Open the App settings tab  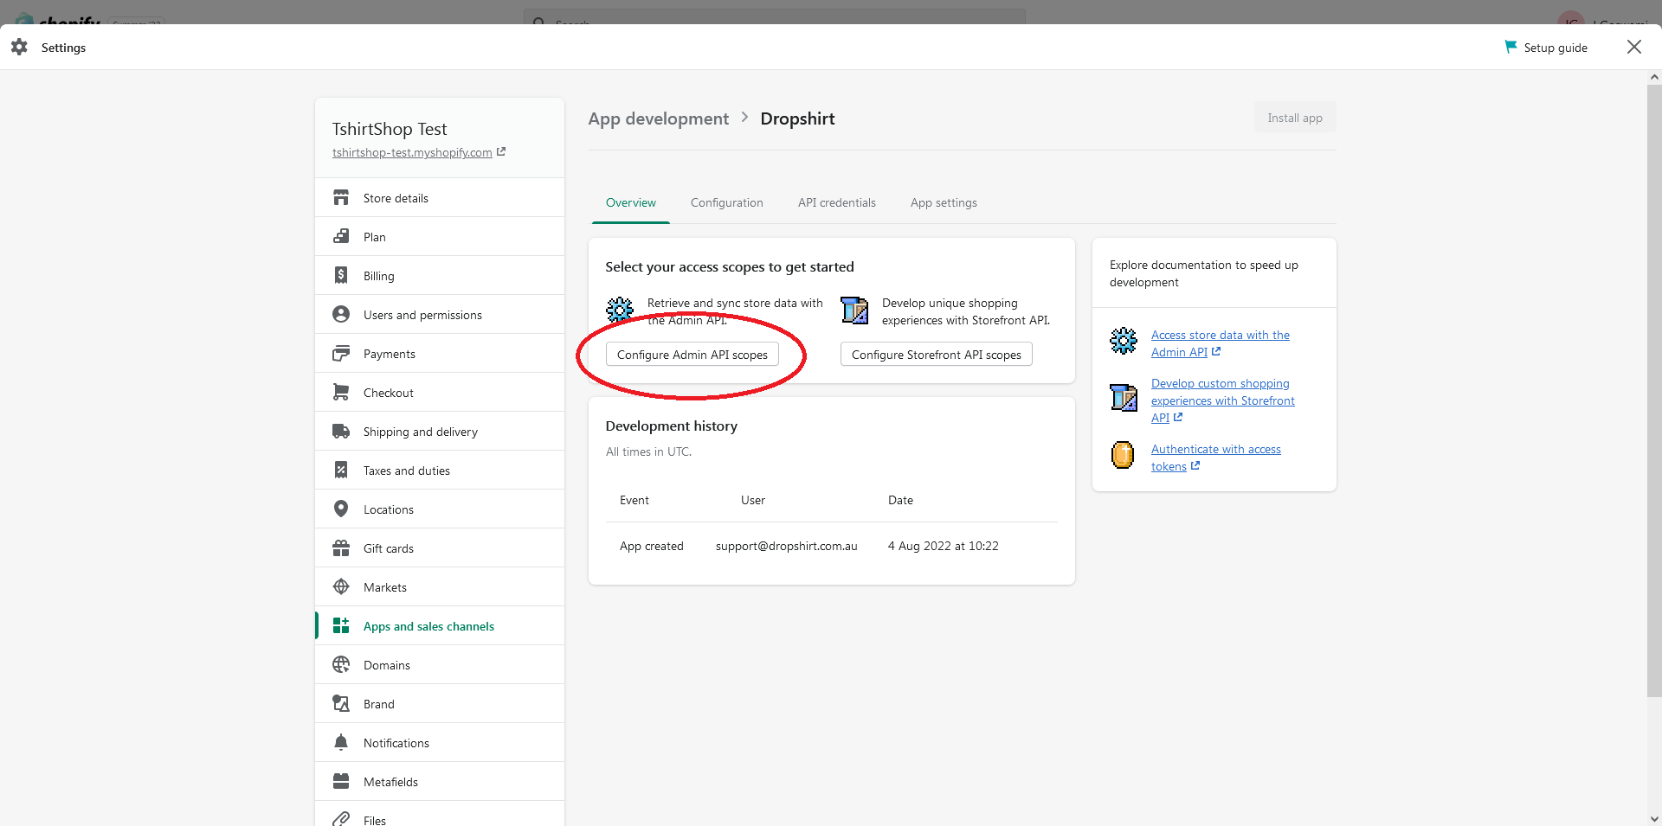point(944,203)
